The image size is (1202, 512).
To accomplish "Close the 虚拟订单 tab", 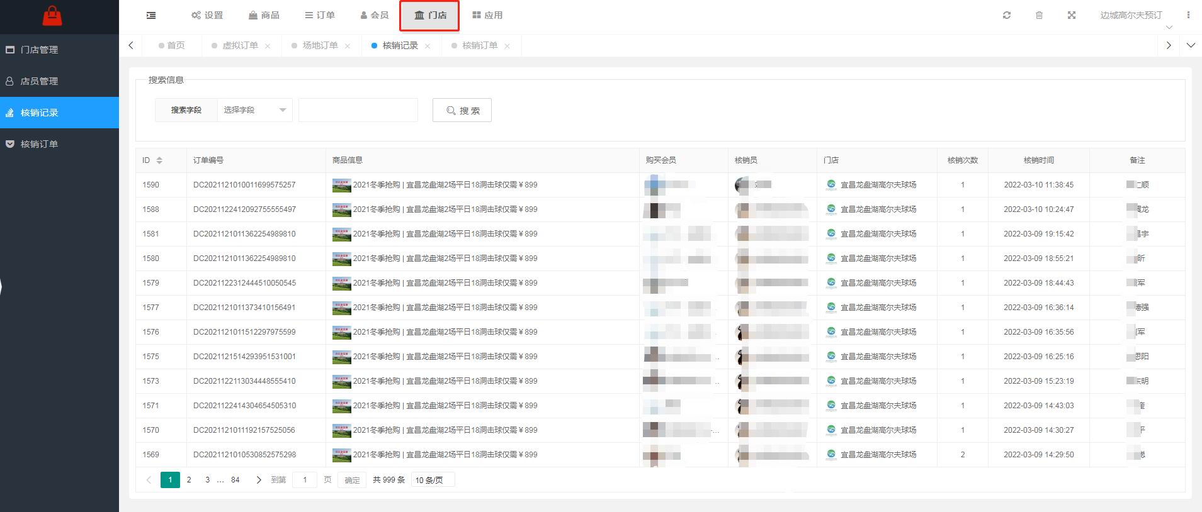I will pos(268,46).
